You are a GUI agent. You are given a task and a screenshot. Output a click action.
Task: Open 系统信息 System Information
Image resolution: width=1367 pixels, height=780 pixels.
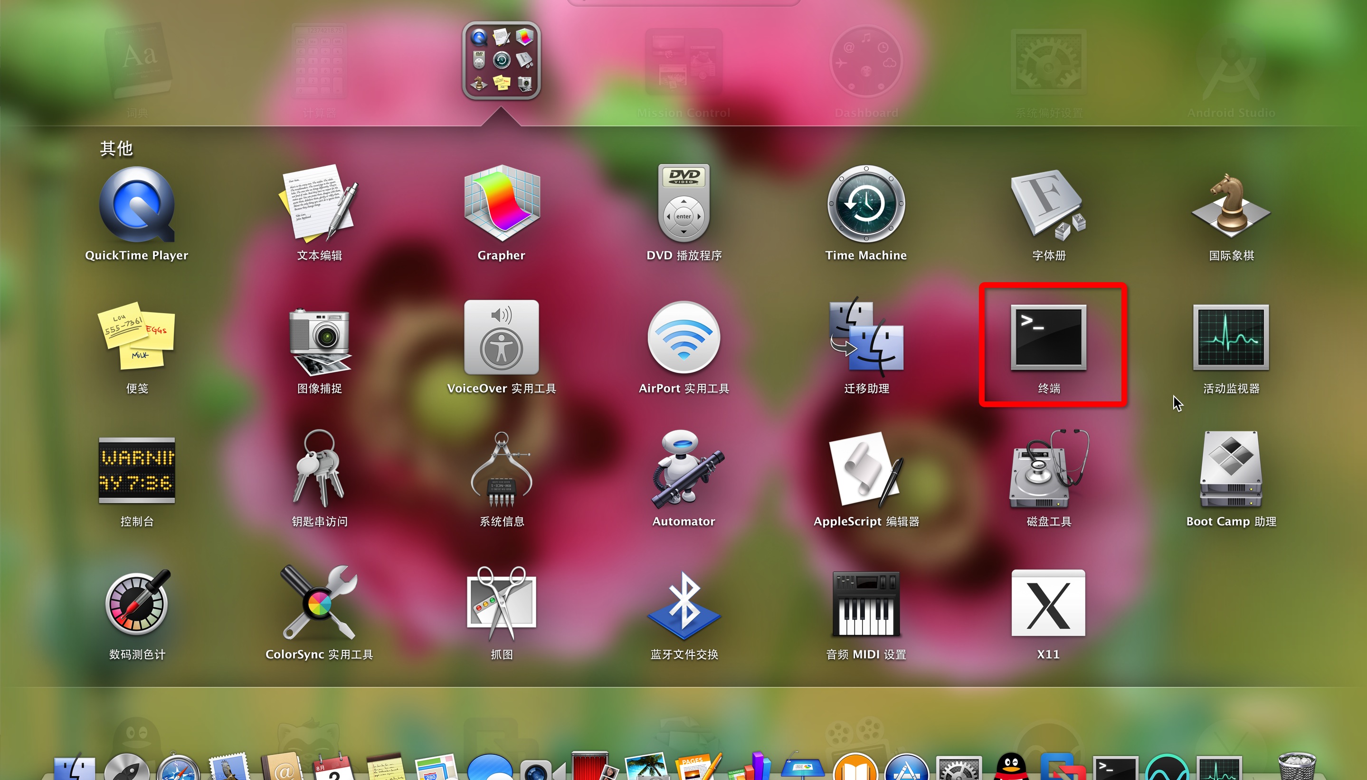502,469
